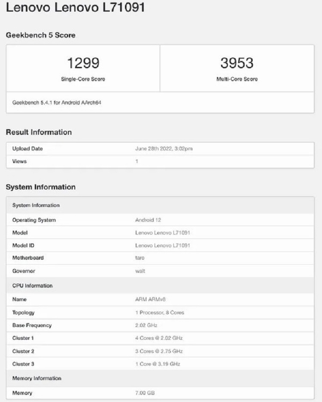The image size is (322, 402).
Task: Click the large 'System Information' section heading
Action: pyautogui.click(x=40, y=187)
